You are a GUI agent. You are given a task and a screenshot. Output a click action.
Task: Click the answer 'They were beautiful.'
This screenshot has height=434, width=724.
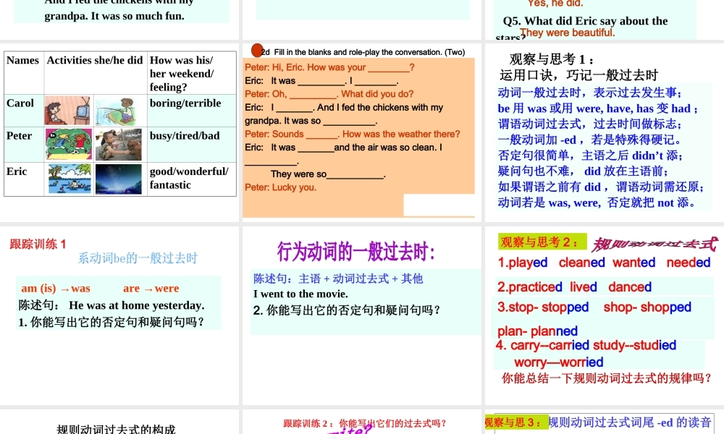568,33
